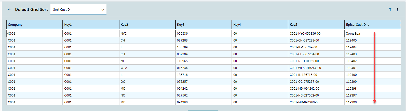Select the NC Key2 cell
This screenshot has width=406, height=111.
[x=147, y=95]
